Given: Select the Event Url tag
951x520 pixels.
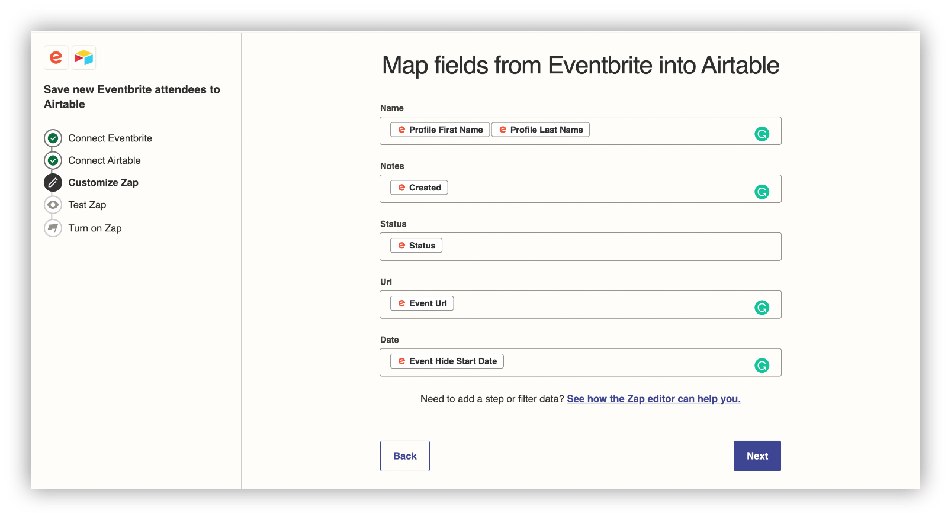Looking at the screenshot, I should pos(422,303).
